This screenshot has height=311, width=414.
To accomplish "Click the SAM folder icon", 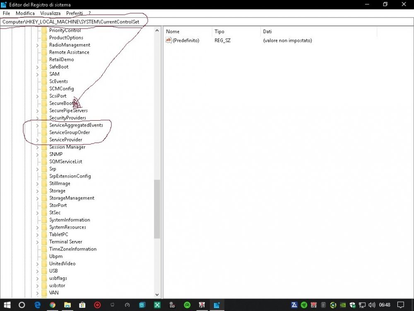I will (x=44, y=74).
